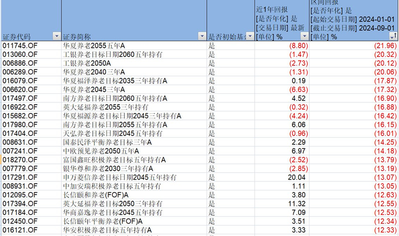Click fund name 中欧预见养老2050五年A
This screenshot has width=399, height=236.
(x=101, y=151)
